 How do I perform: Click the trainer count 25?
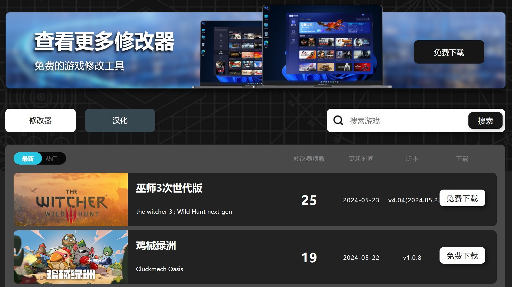click(309, 200)
